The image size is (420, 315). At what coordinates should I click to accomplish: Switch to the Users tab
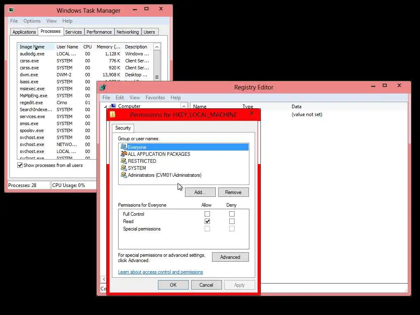click(x=149, y=32)
